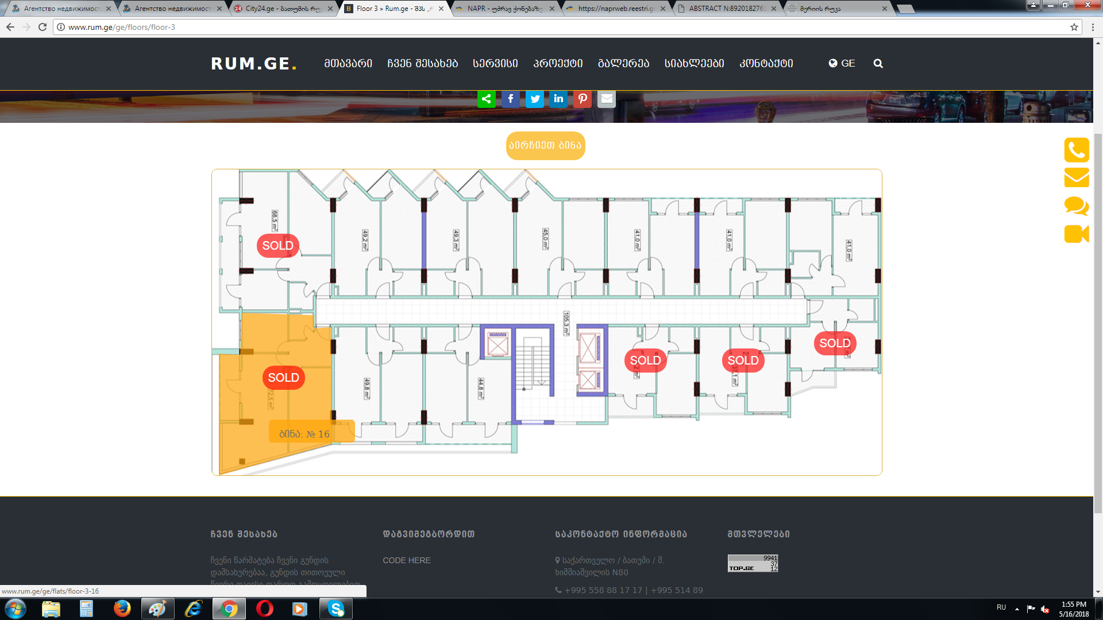Click SOLD badge on orange flat
The height and width of the screenshot is (620, 1103).
click(283, 378)
